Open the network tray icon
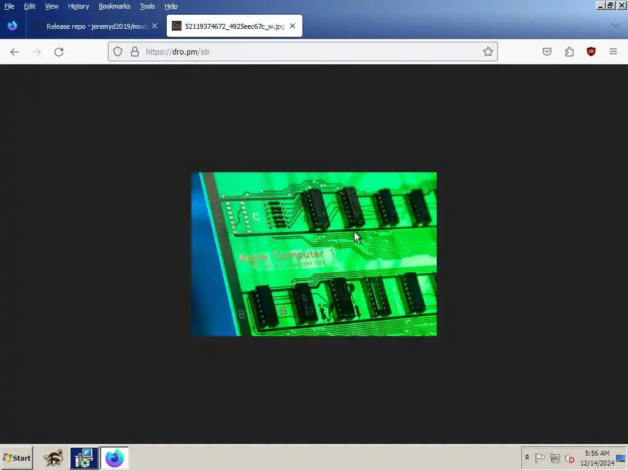This screenshot has width=628, height=471. 554,458
